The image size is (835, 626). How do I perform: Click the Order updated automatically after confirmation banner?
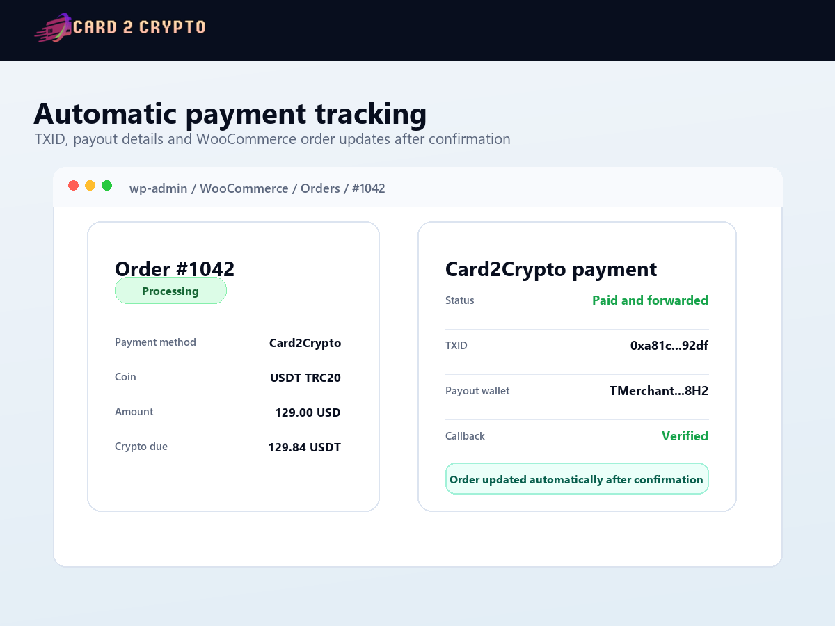click(577, 479)
